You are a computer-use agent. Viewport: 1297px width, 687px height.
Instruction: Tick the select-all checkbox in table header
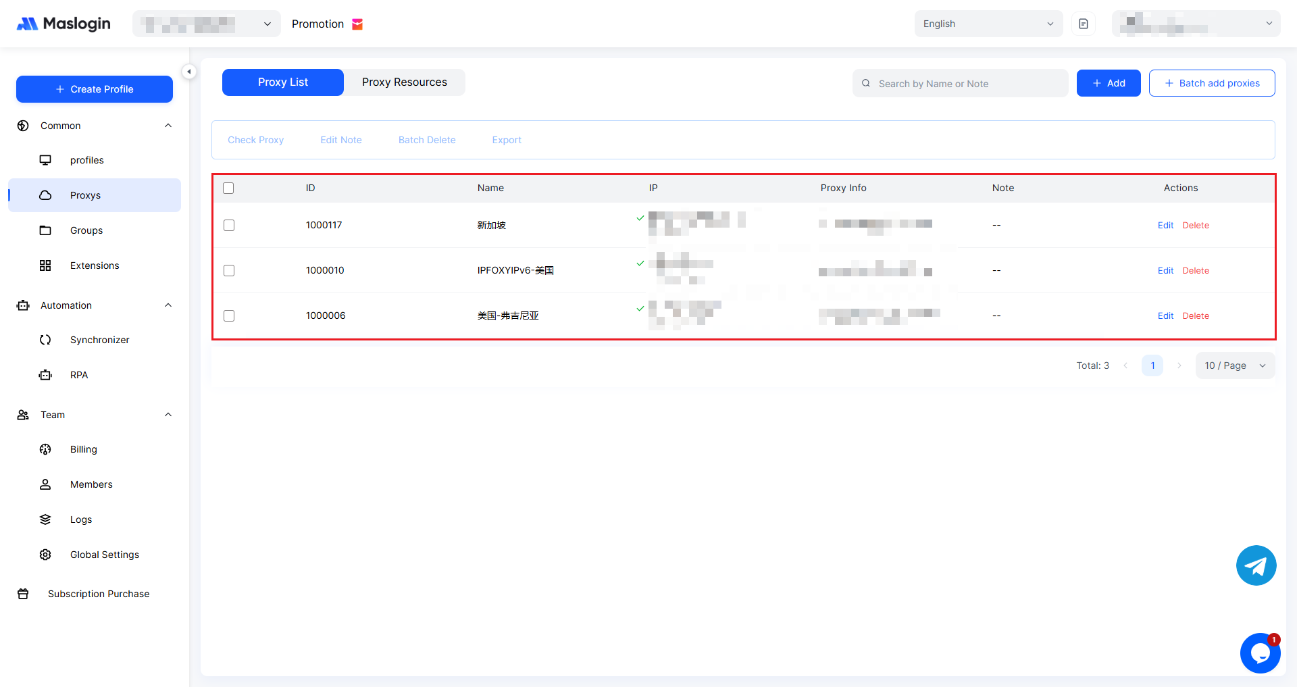point(228,188)
